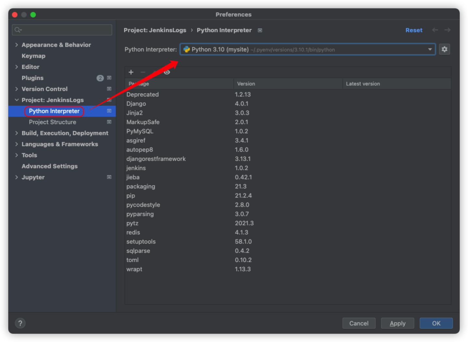This screenshot has width=468, height=342.
Task: Click Project: JenkinsLogs in breadcrumb
Action: point(155,30)
